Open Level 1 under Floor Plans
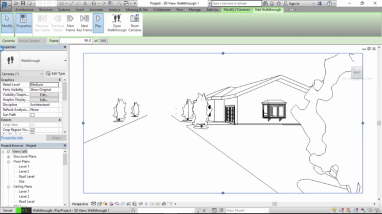Screen dimensions: 382x214 24,166
